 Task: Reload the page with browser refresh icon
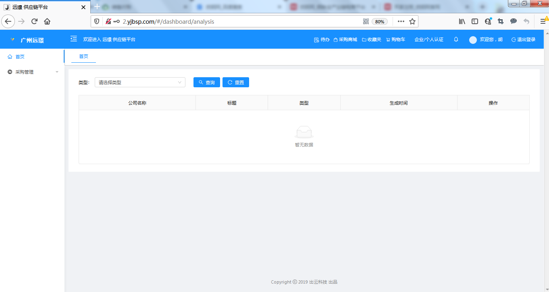(34, 21)
